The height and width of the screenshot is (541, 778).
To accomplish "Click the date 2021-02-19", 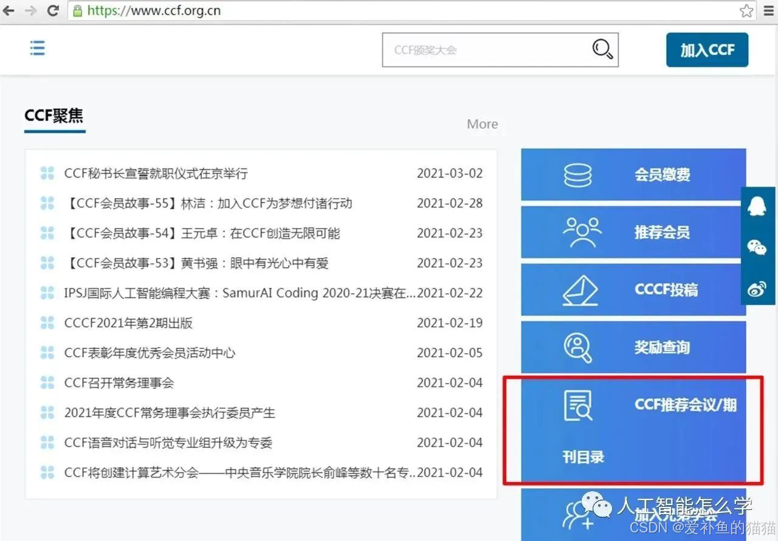I will [x=450, y=323].
